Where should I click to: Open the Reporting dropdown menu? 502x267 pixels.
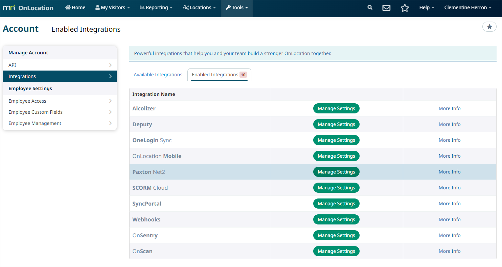[156, 7]
